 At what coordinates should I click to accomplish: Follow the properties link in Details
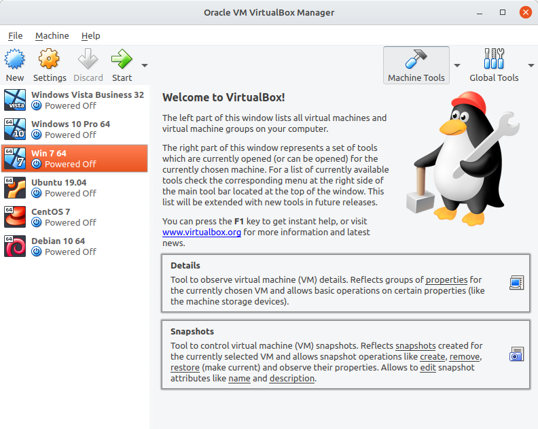[446, 279]
